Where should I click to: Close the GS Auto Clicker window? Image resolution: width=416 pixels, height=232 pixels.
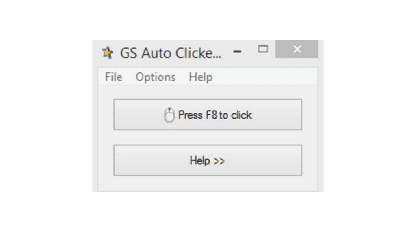coord(297,49)
